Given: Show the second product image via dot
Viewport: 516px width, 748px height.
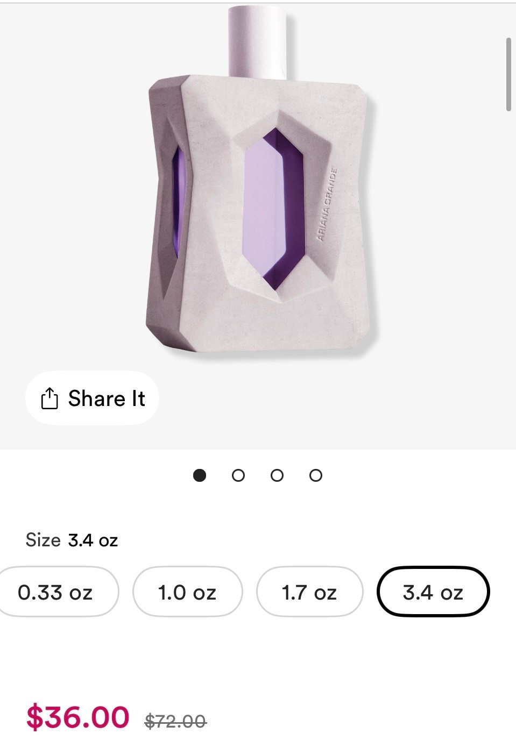Looking at the screenshot, I should click(238, 475).
